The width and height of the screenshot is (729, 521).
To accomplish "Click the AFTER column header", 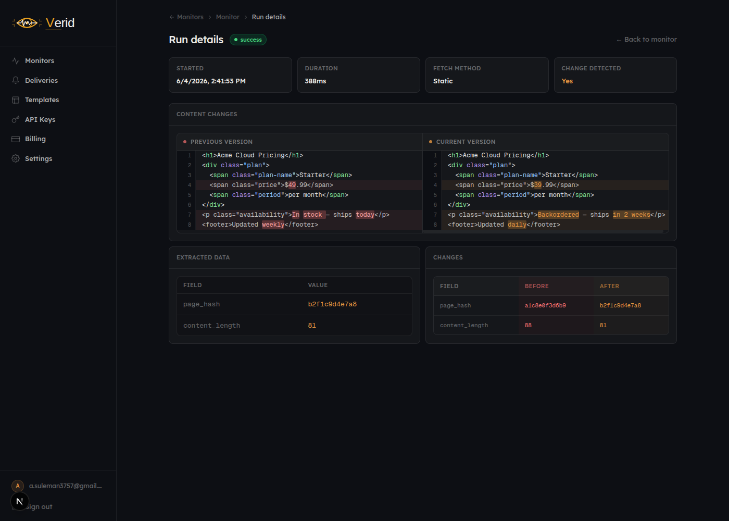I will 609,286.
